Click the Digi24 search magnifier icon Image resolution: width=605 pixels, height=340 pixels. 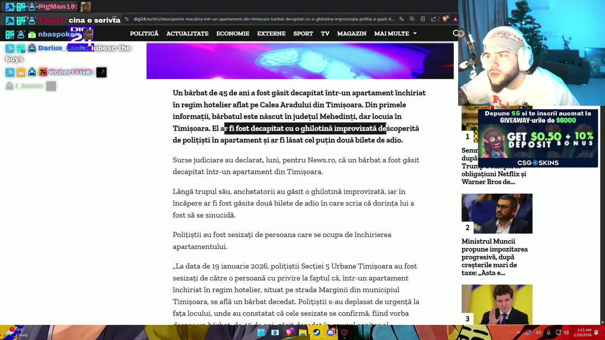tap(456, 34)
